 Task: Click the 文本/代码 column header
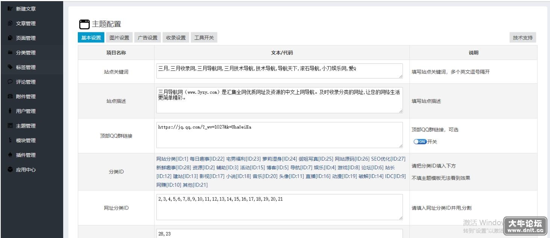tap(282, 53)
